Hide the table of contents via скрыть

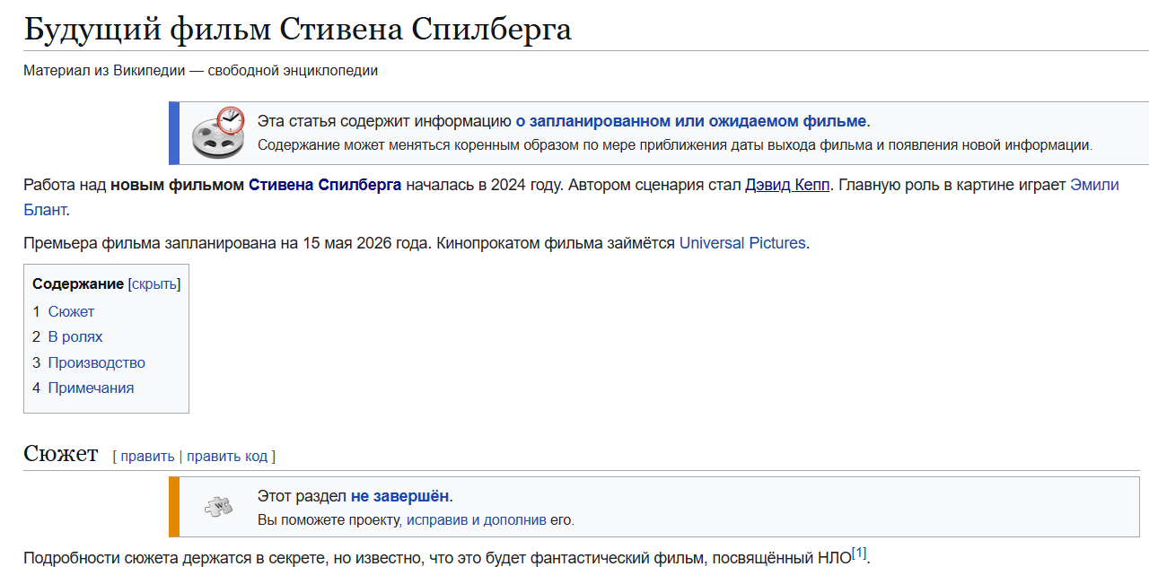tap(154, 283)
